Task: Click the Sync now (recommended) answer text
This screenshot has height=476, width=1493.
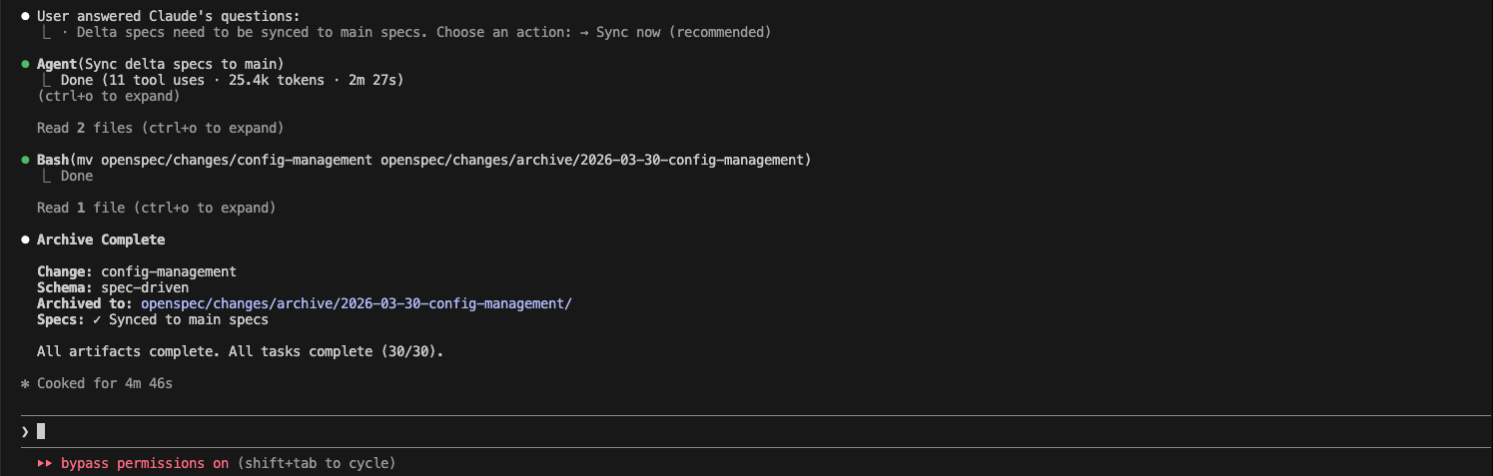Action: [683, 32]
